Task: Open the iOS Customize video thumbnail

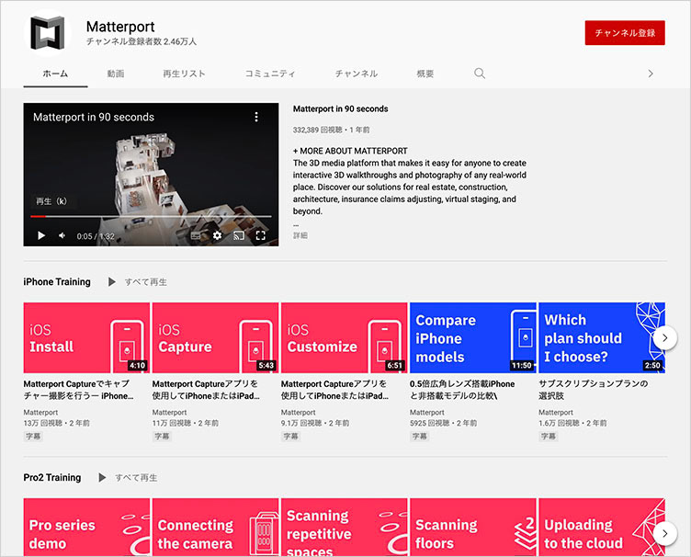Action: [345, 337]
